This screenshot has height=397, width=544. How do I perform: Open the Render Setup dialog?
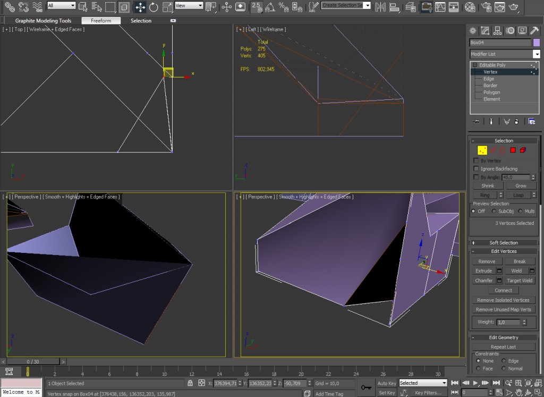coord(486,6)
